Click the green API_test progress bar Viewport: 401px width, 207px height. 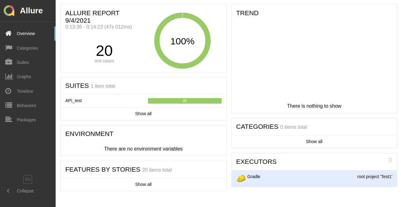[x=185, y=101]
